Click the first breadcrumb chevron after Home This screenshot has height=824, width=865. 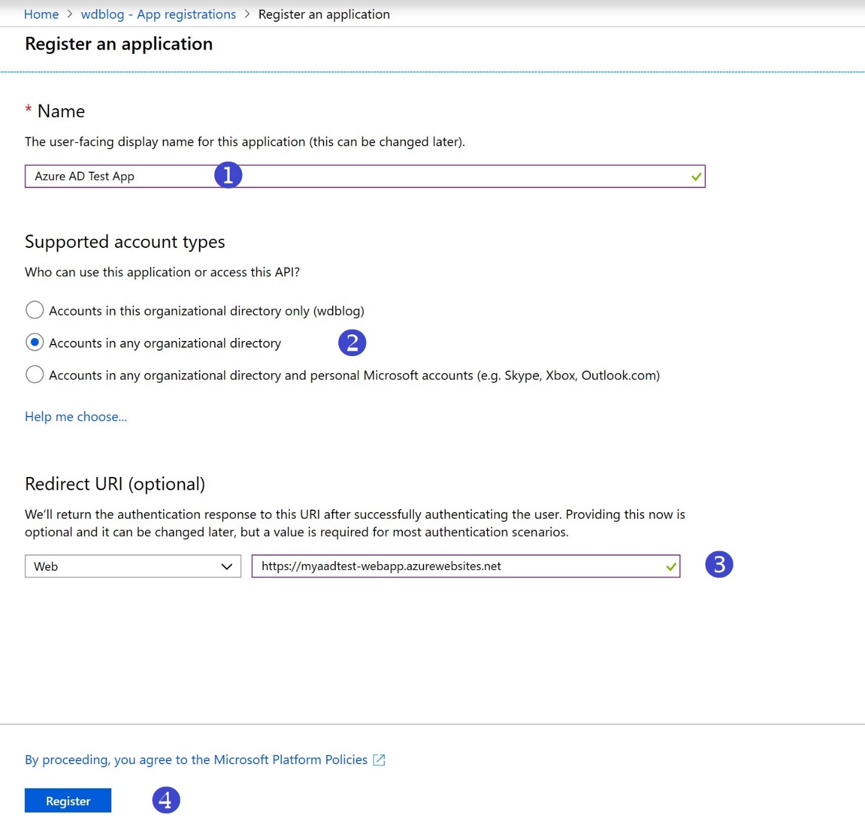[x=70, y=14]
